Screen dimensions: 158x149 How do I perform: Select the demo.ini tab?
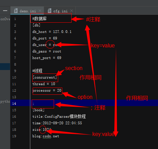27,11
